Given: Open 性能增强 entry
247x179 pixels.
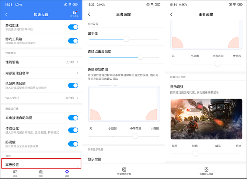Looking at the screenshot, I should [x=41, y=62].
